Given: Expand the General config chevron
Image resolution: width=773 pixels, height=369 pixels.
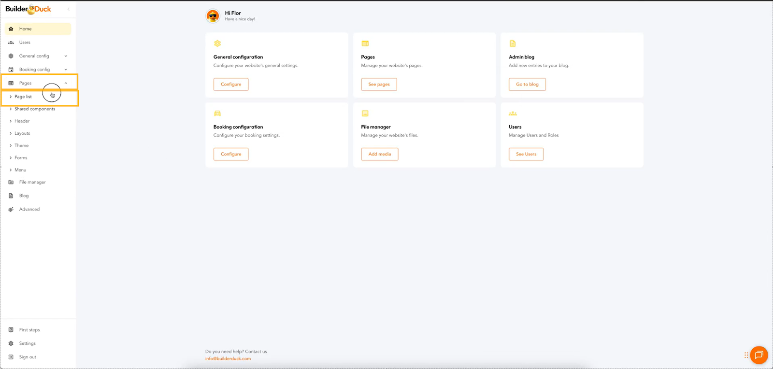Looking at the screenshot, I should pos(66,56).
